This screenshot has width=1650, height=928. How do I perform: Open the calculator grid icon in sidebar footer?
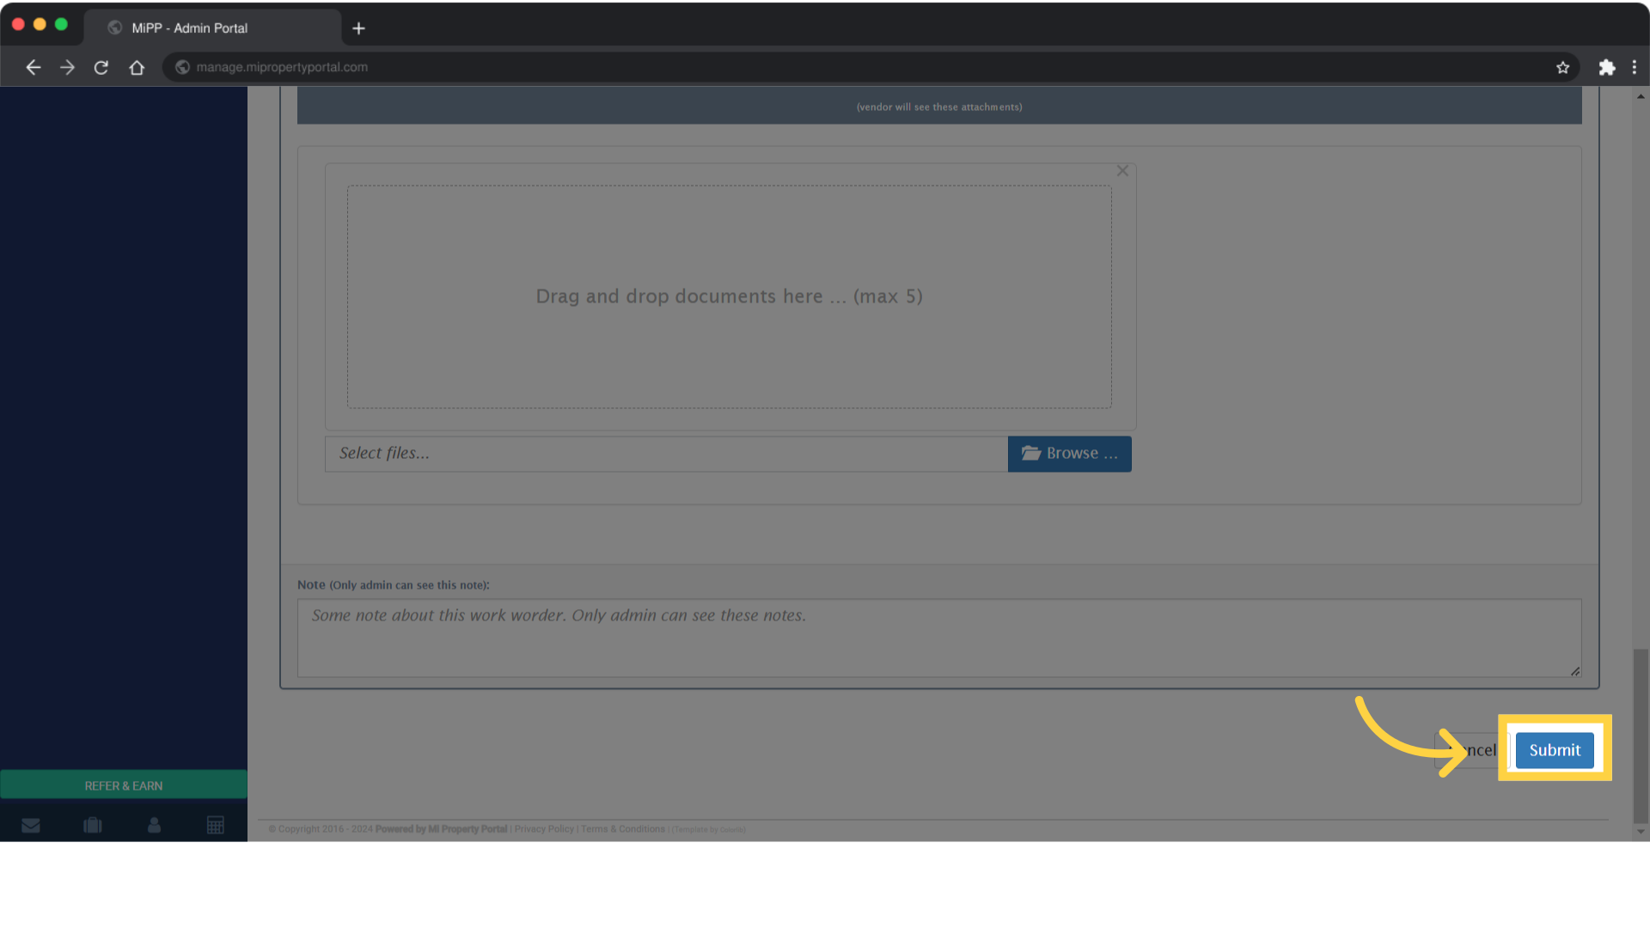(x=216, y=826)
